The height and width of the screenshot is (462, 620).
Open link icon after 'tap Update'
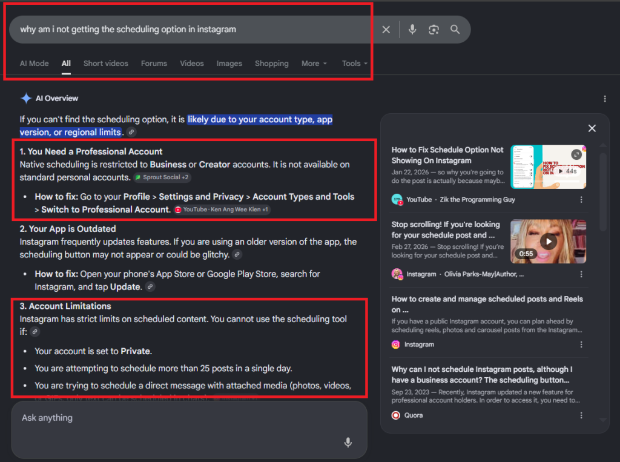click(150, 287)
